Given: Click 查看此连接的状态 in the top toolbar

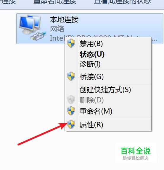Looking at the screenshot, I should 122,2.
